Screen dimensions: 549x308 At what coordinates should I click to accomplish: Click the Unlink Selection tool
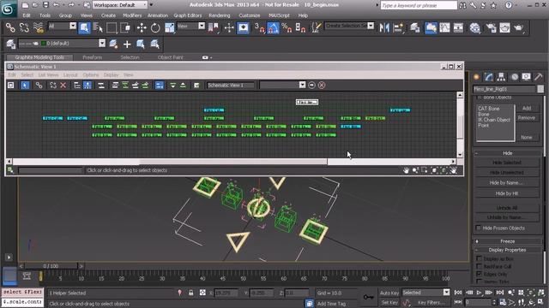(24, 27)
